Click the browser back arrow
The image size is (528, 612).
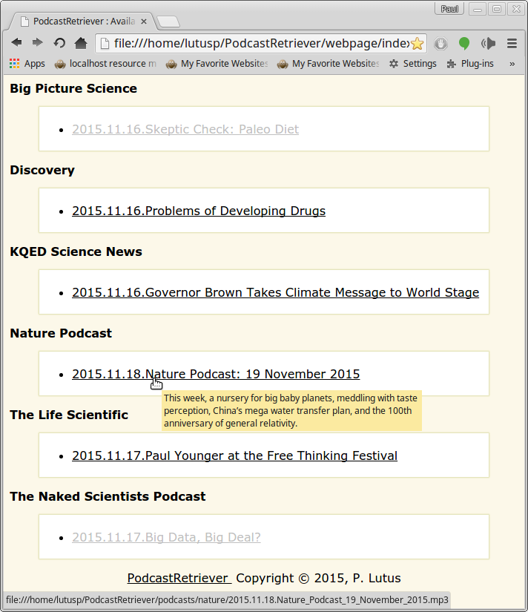click(16, 43)
